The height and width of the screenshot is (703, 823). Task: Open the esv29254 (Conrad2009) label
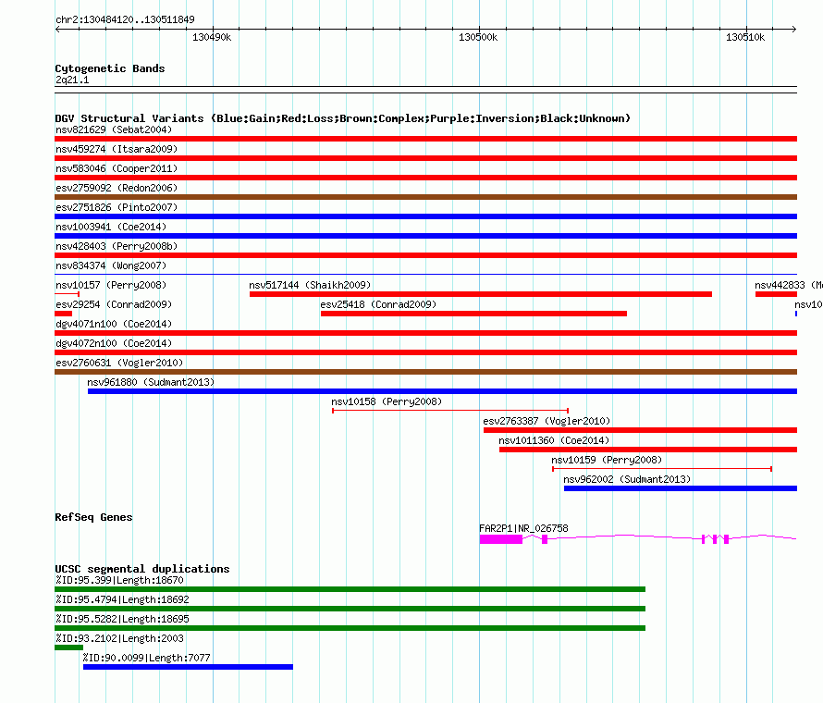coord(114,304)
